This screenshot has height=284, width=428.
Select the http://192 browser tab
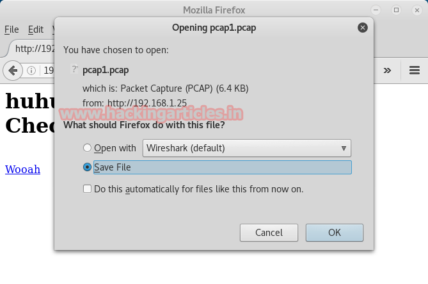(x=31, y=49)
